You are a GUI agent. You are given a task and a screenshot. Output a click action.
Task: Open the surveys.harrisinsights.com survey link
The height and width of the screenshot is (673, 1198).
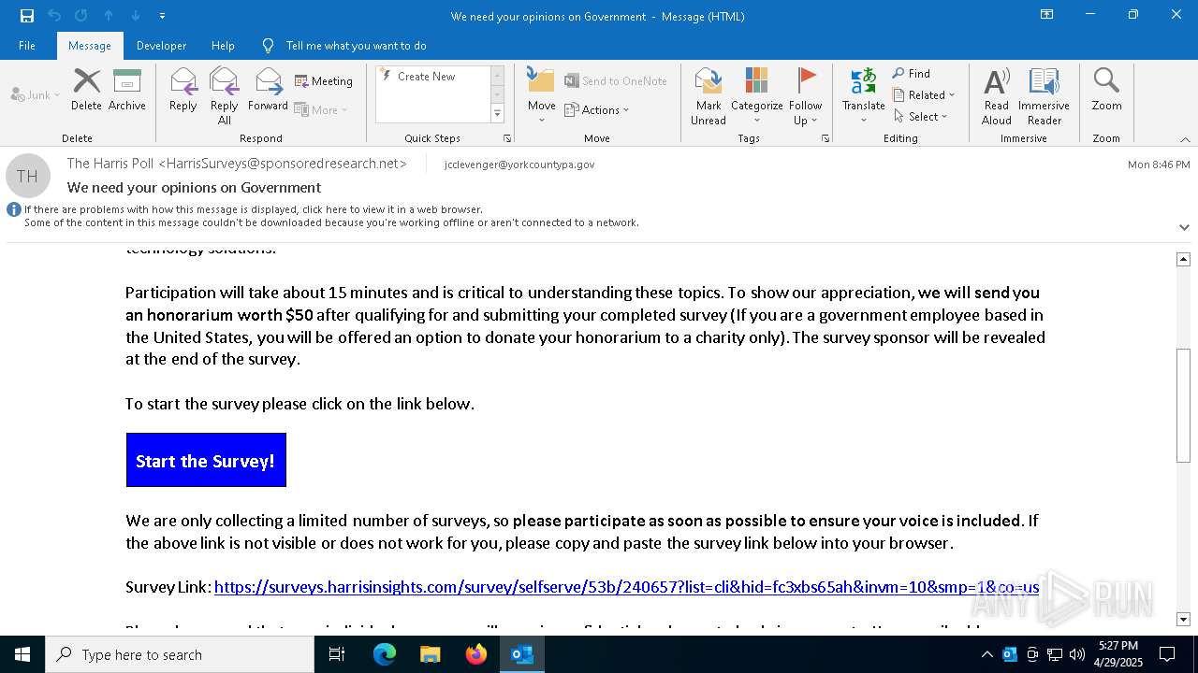(x=626, y=587)
